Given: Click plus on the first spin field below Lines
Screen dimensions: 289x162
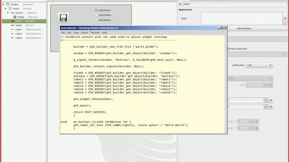Looking at the screenshot, I should point(270,100).
